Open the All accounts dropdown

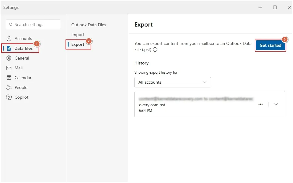[x=172, y=82]
